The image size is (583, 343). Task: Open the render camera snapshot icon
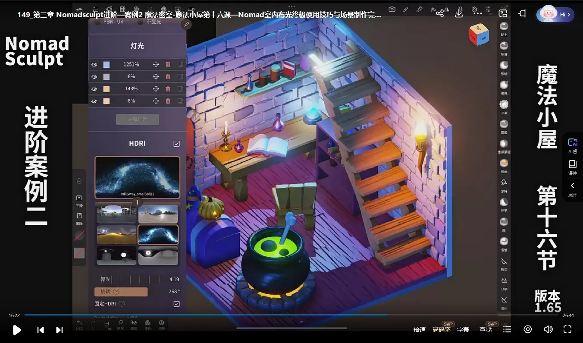392,9
